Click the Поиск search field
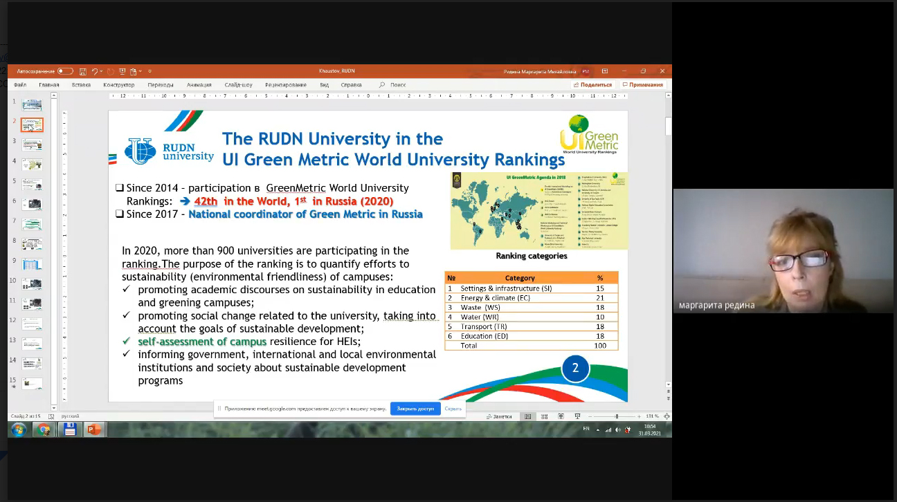The width and height of the screenshot is (897, 502). pyautogui.click(x=398, y=85)
